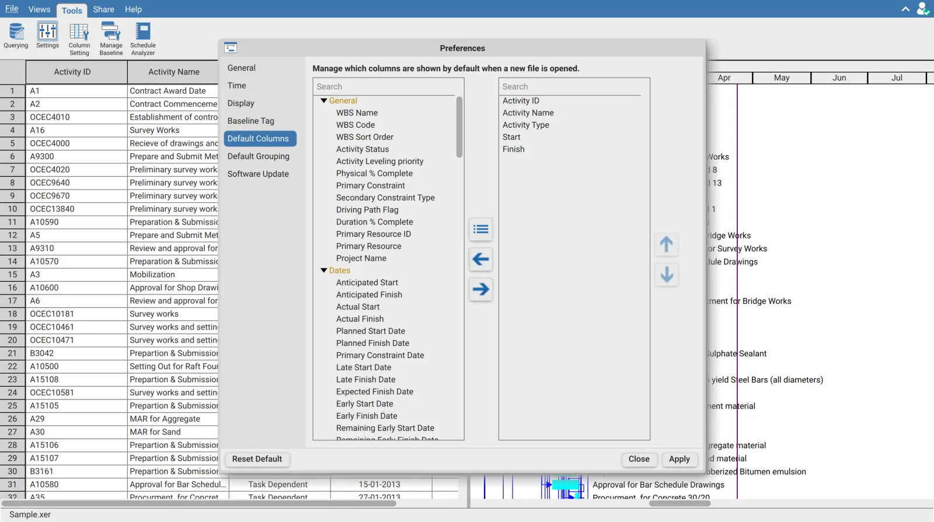Select WBS Name in available columns

pos(357,113)
